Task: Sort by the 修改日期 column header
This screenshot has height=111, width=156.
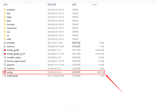Action: click(x=52, y=5)
